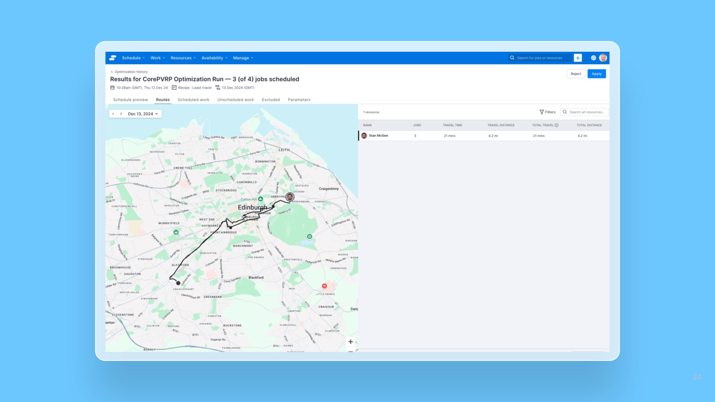715x402 pixels.
Task: Reject the optimization results
Action: [576, 74]
